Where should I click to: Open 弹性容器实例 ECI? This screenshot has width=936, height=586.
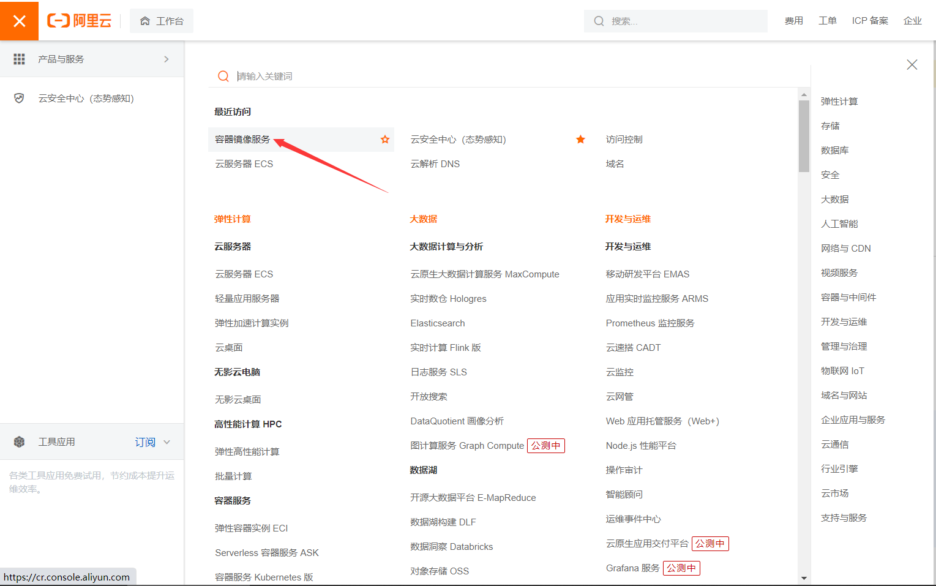tap(251, 528)
